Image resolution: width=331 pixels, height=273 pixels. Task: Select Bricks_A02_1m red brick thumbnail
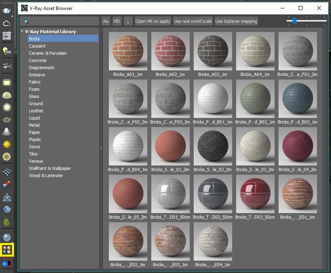171,51
